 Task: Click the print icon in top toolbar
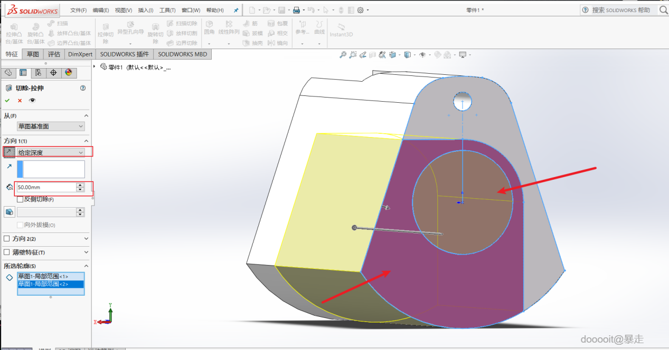tap(296, 10)
